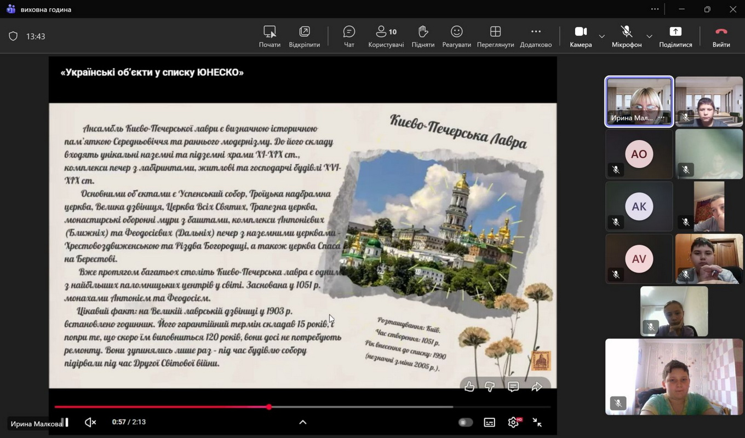
Task: Raise hand with the Підняти button
Action: click(x=423, y=37)
